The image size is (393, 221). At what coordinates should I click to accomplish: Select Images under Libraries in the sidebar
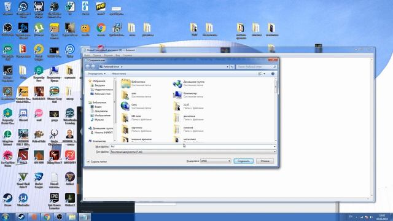[x=100, y=115]
